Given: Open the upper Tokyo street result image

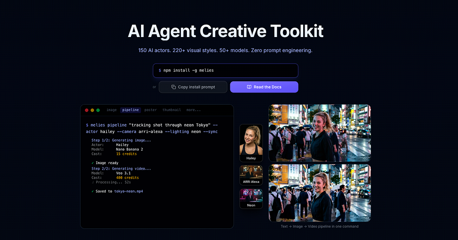Looking at the screenshot, I should pyautogui.click(x=320, y=133).
